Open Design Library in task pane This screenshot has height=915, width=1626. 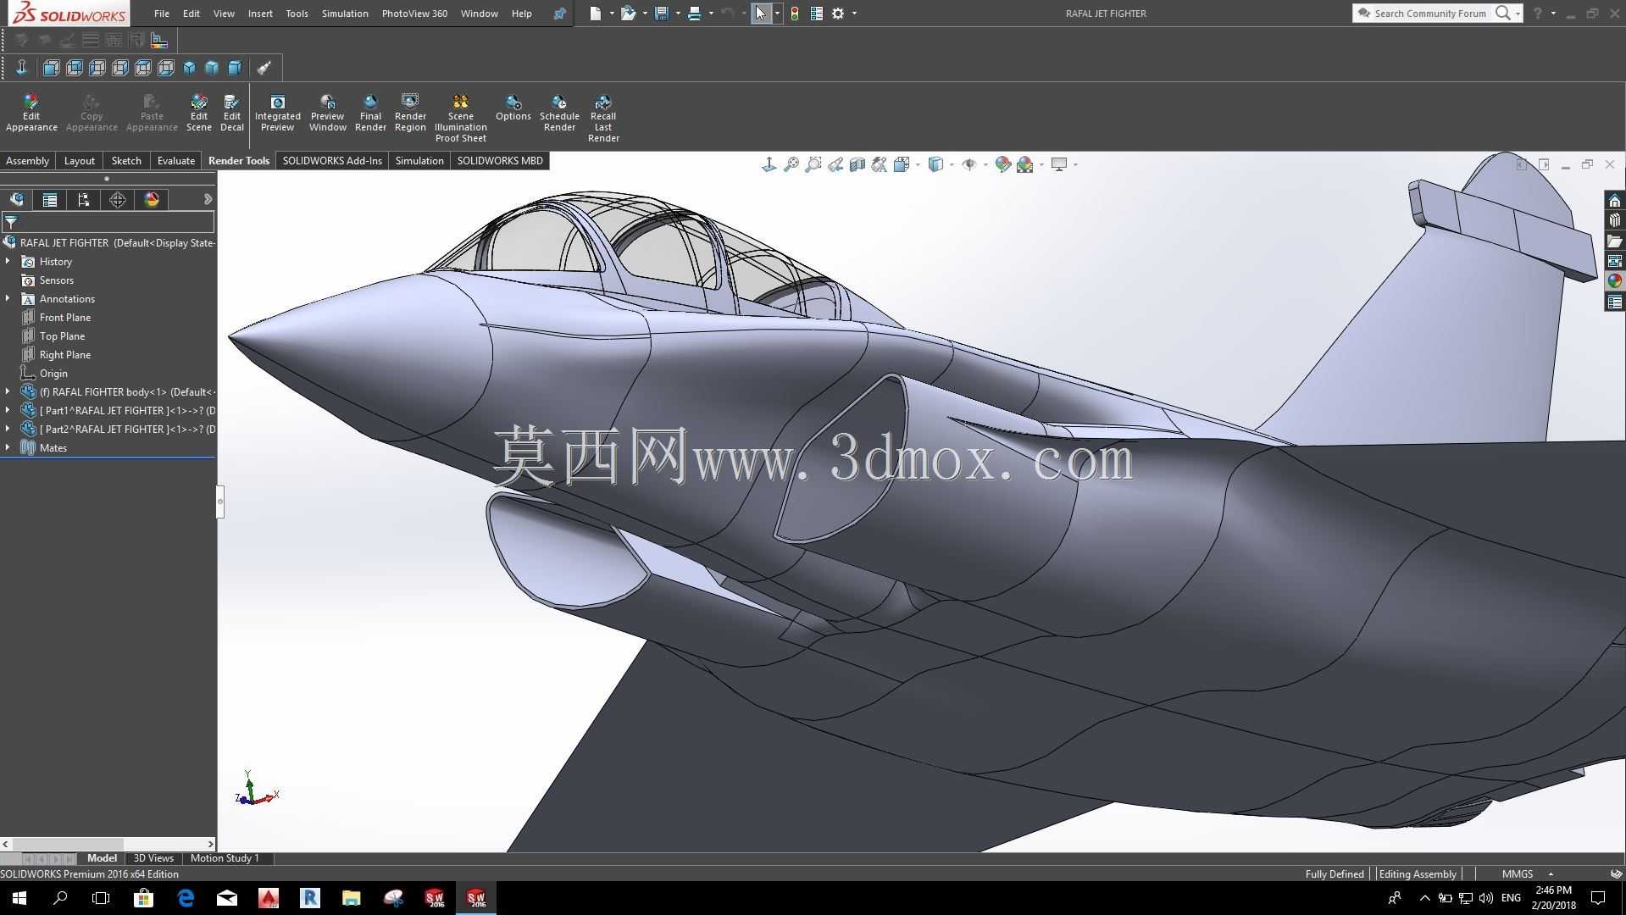click(x=1614, y=221)
